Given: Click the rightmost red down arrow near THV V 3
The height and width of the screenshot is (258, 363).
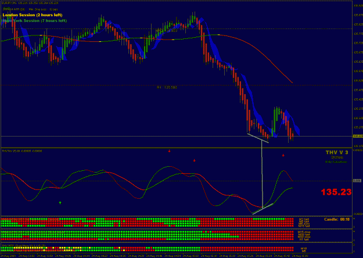Looking at the screenshot, I should tap(283, 155).
